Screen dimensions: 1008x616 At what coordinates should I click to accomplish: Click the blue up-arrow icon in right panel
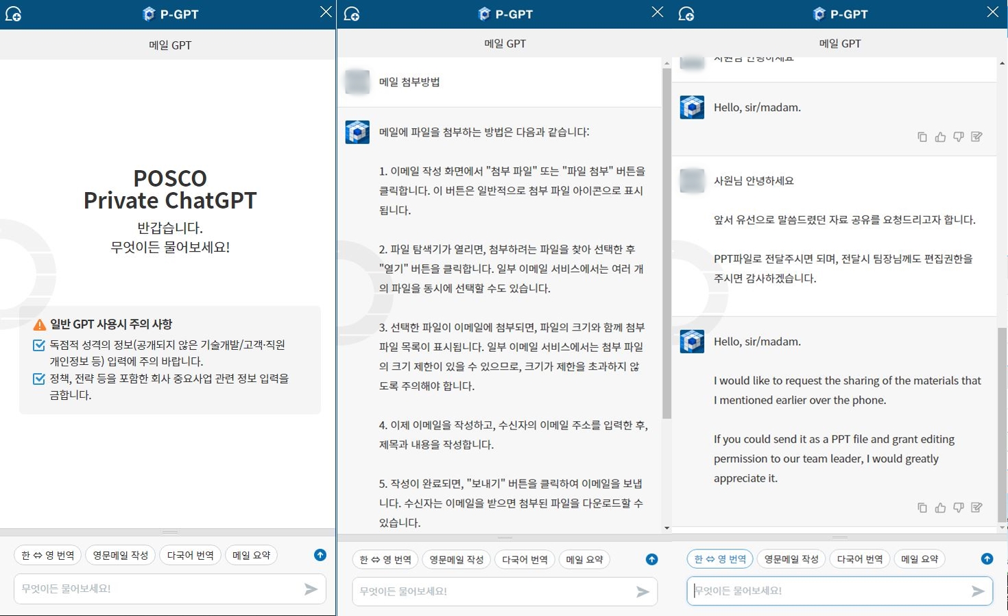(x=987, y=558)
